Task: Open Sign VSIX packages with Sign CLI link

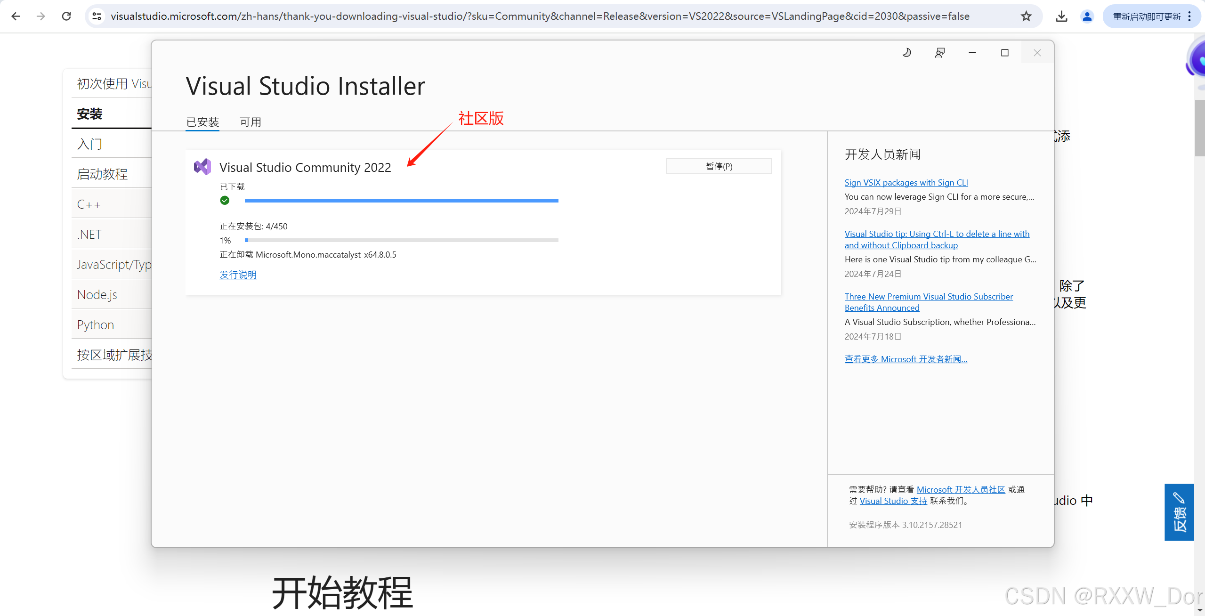Action: [906, 182]
